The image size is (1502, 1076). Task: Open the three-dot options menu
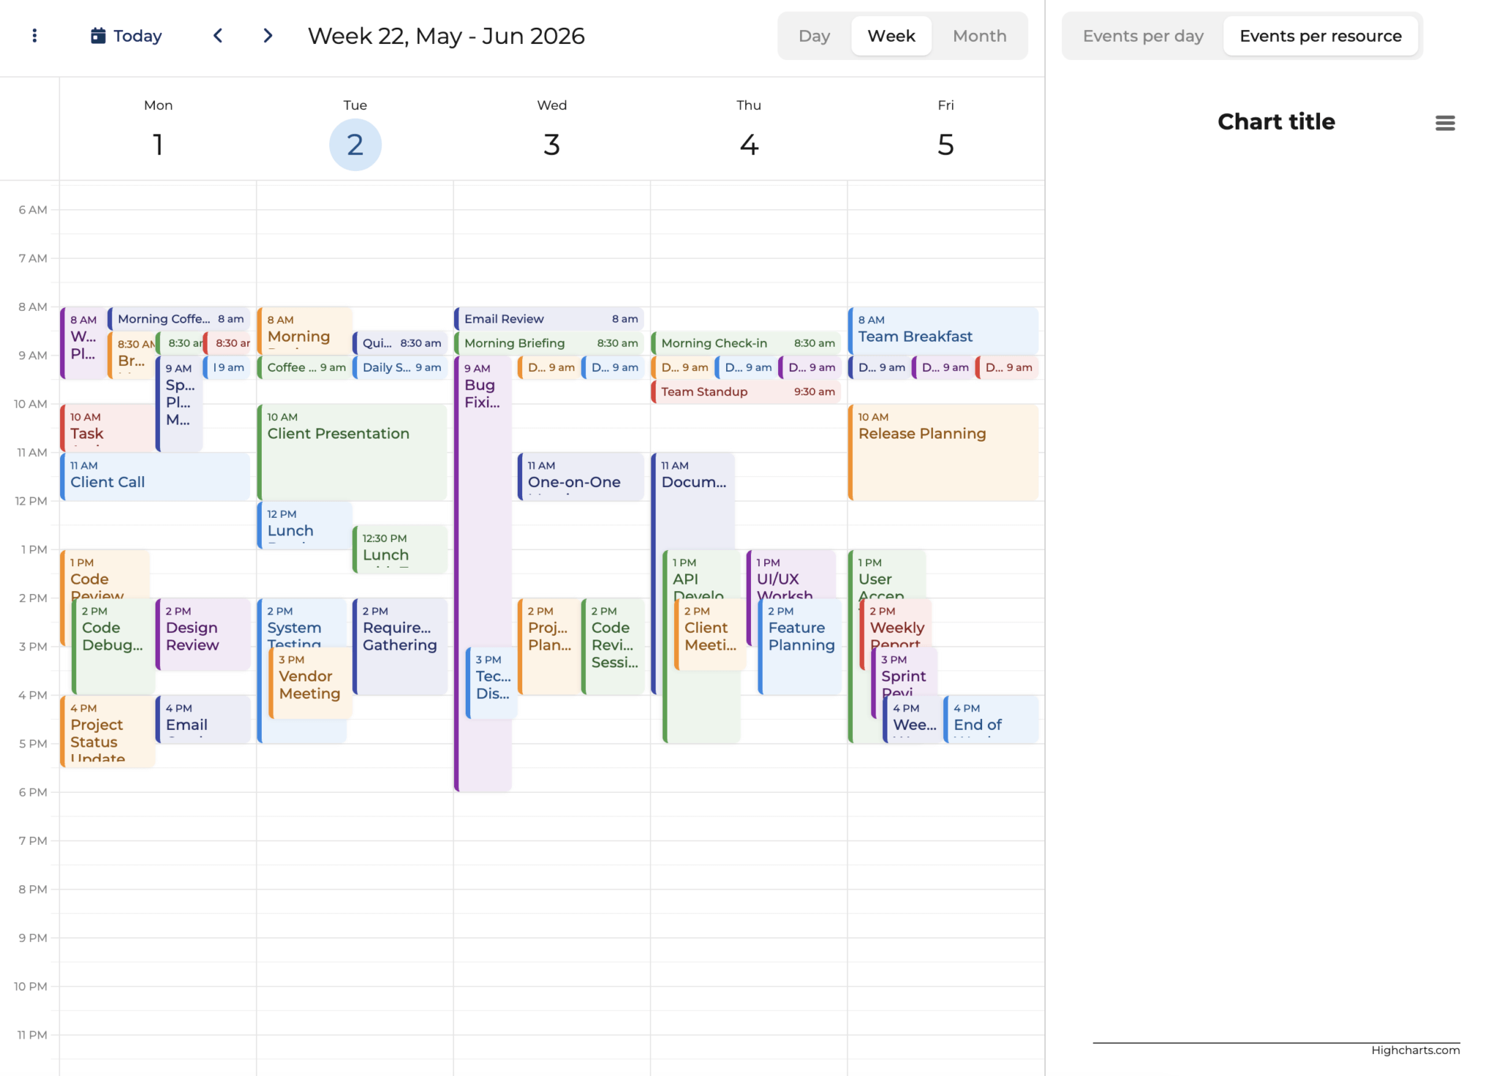pos(34,36)
